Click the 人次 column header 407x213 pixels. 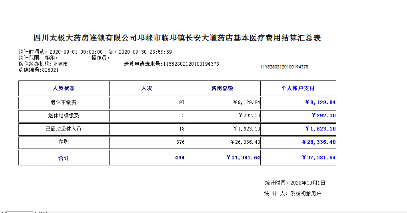147,88
